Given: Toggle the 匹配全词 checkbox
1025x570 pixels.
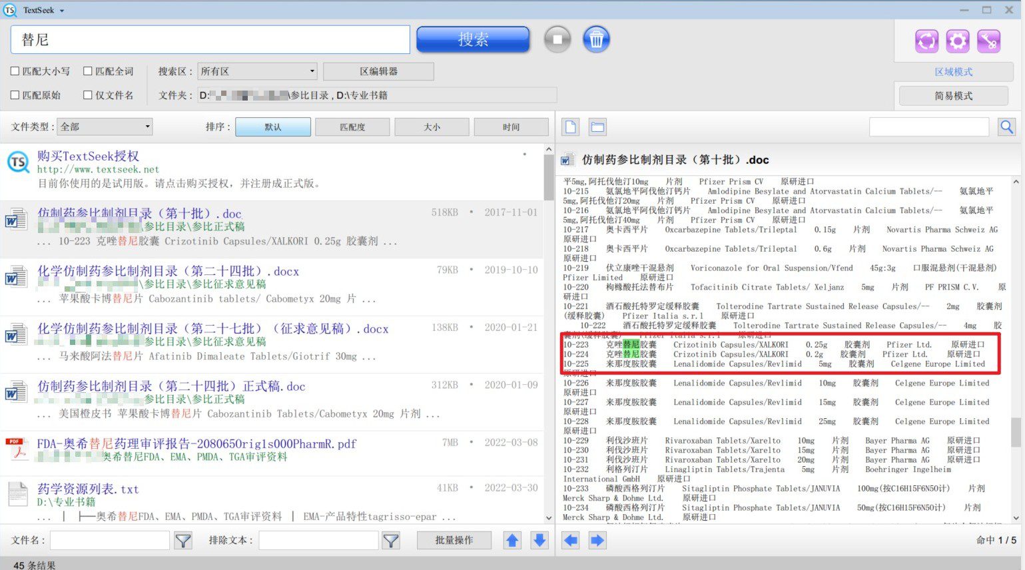Looking at the screenshot, I should tap(87, 71).
